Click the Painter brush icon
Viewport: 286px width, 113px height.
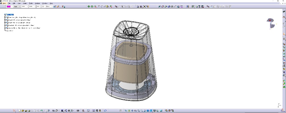[55, 7]
